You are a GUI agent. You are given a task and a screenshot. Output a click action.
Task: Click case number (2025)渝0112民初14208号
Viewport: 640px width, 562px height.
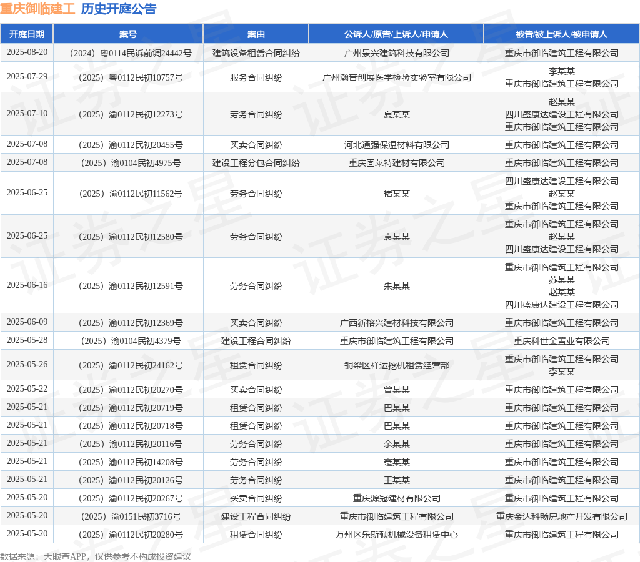click(128, 462)
